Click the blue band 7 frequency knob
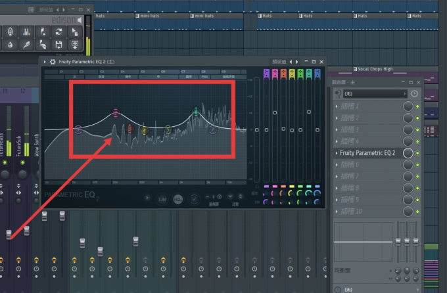Image resolution: width=447 pixels, height=293 pixels. pos(317,193)
